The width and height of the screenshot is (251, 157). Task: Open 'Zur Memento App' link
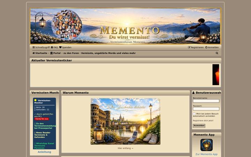(x=206, y=154)
